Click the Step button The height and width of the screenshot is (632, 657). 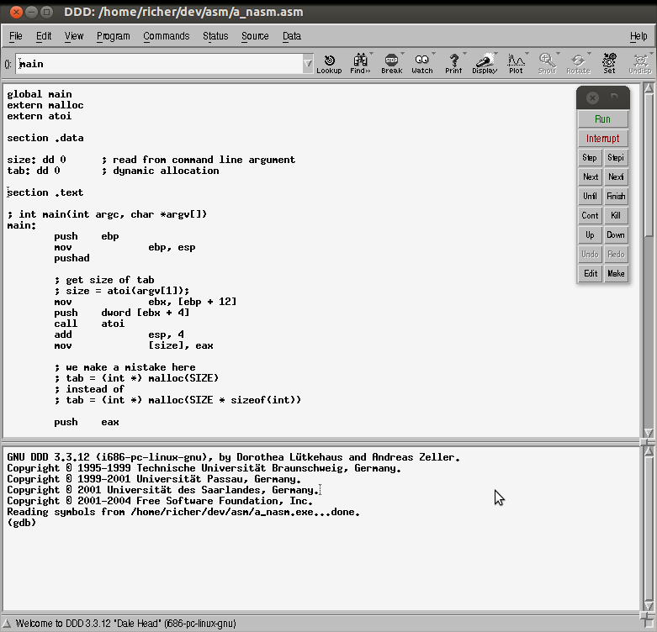point(590,158)
